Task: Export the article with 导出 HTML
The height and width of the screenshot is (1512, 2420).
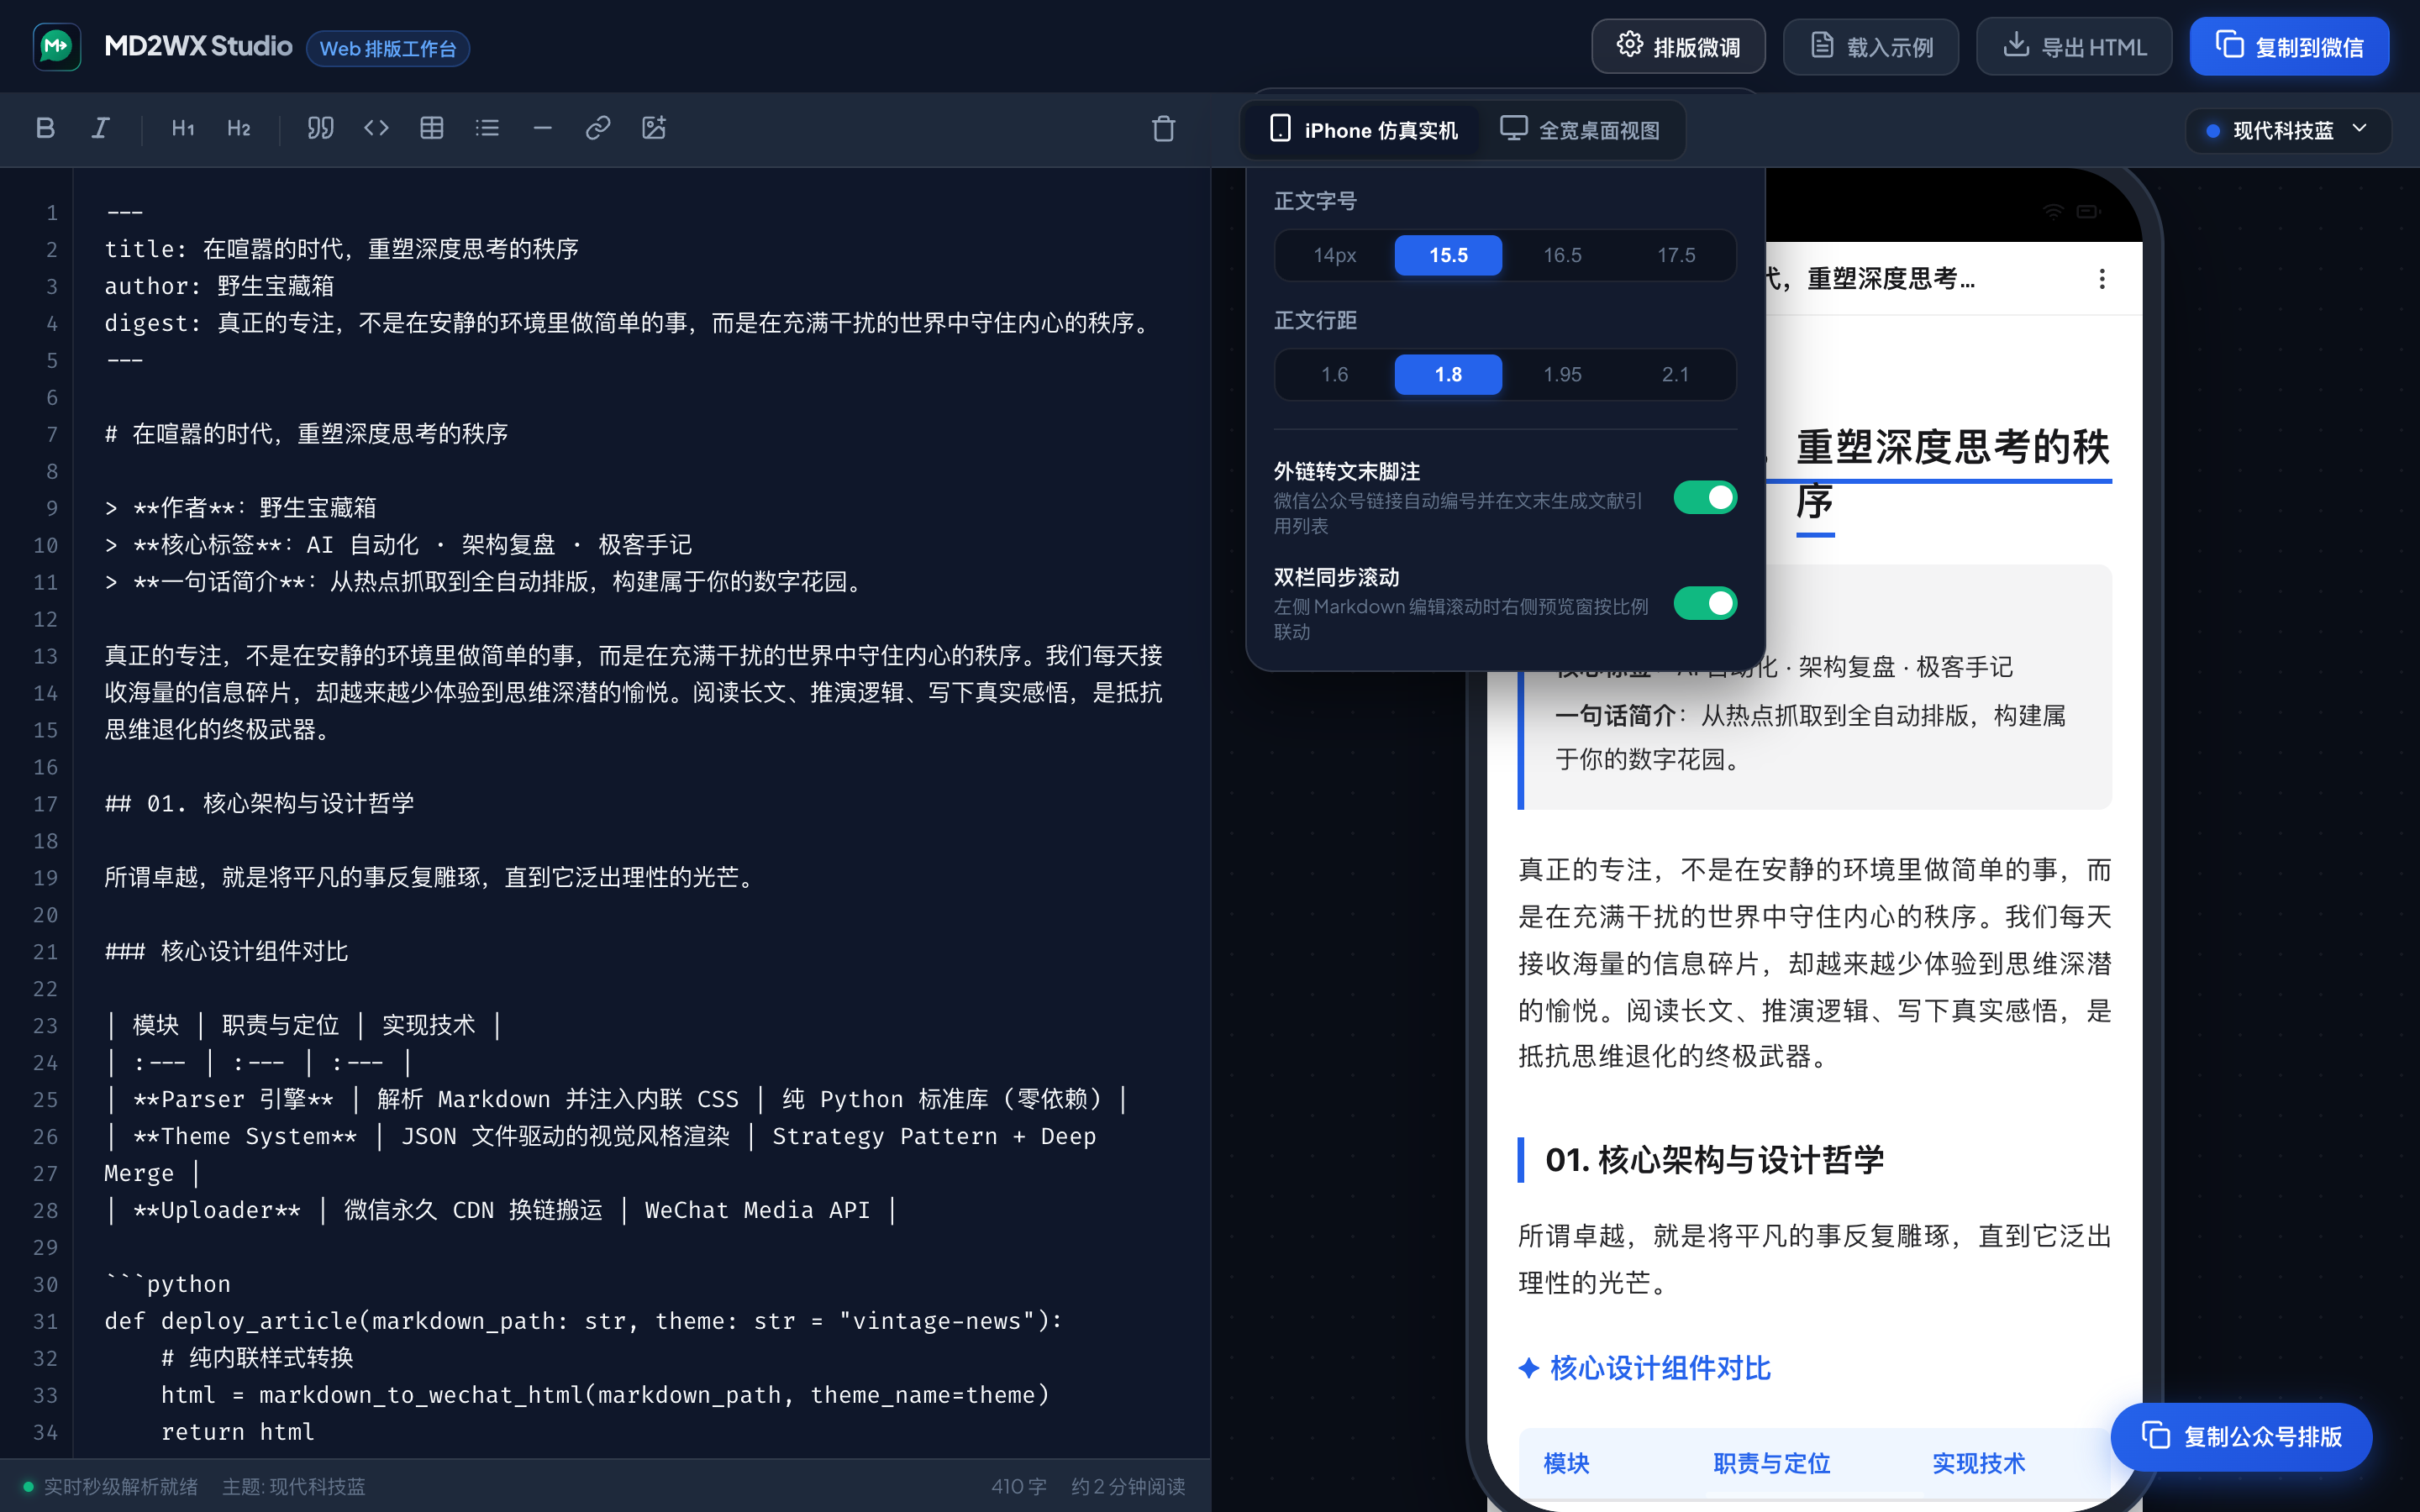Action: pos(2074,47)
